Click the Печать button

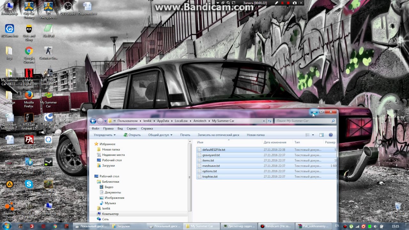(185, 135)
